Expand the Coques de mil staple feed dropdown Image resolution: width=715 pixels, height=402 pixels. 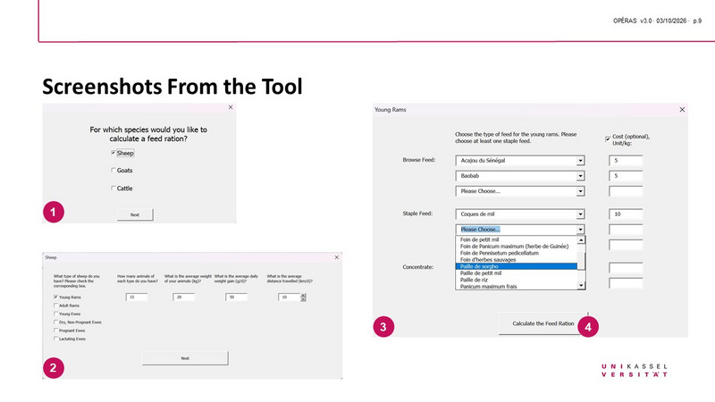click(x=580, y=214)
